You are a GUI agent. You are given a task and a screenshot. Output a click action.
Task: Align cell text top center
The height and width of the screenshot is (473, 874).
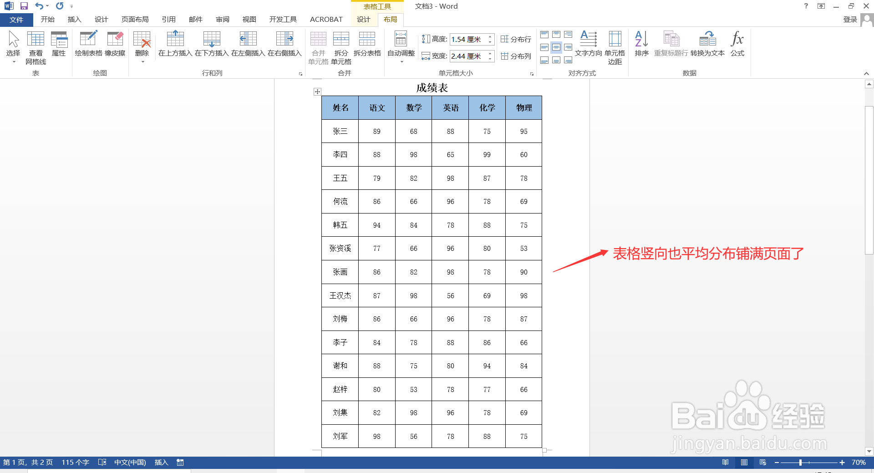click(x=556, y=35)
